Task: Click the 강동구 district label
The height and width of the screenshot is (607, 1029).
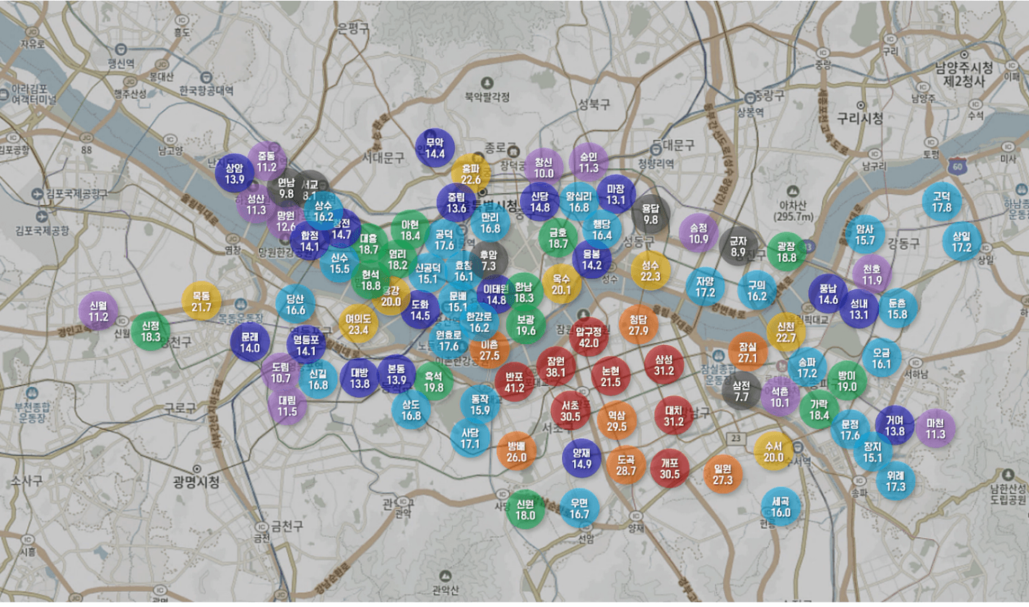Action: pyautogui.click(x=904, y=243)
